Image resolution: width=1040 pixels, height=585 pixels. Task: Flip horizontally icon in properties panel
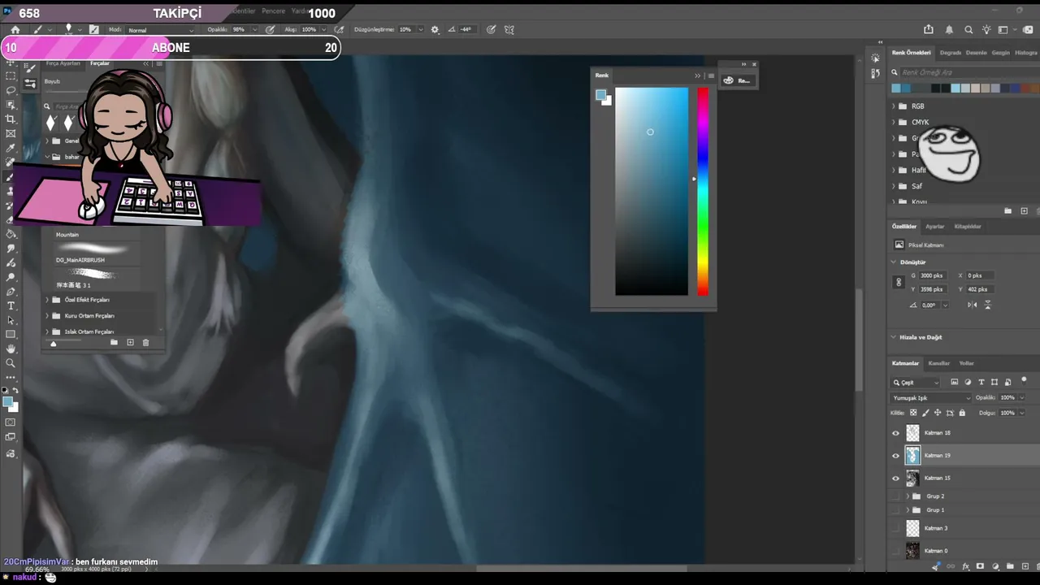[973, 305]
